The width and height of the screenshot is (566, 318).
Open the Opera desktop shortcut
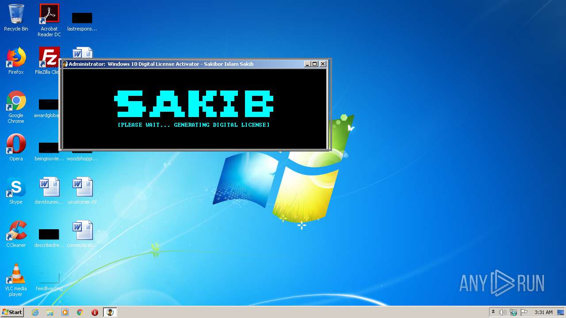pos(16,148)
